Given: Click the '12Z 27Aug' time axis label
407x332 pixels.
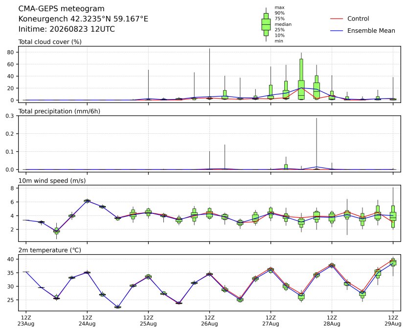Looking at the screenshot, I should [271, 321].
